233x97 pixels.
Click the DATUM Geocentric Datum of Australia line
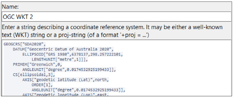point(63,49)
